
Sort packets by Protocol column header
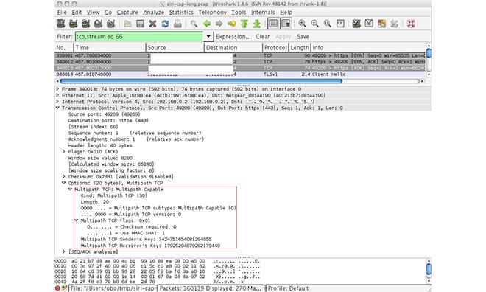[x=275, y=48]
